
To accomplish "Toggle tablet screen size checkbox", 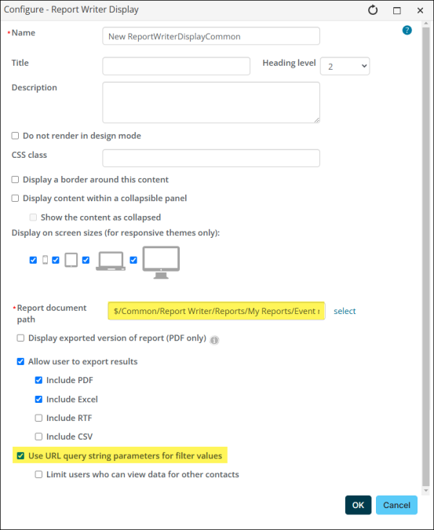I will (x=56, y=260).
